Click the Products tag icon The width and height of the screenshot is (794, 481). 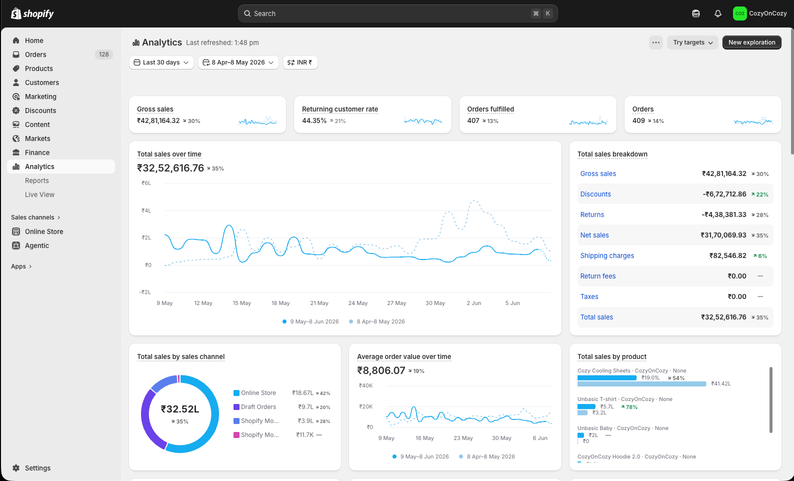click(x=16, y=68)
